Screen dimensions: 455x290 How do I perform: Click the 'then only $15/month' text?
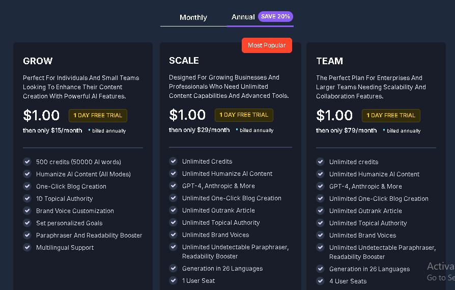click(52, 130)
